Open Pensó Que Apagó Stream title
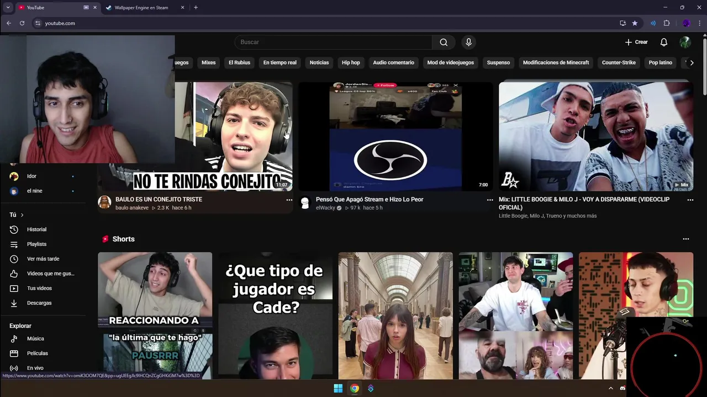 [x=370, y=200]
